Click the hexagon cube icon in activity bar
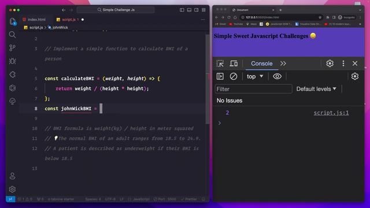Image resolution: width=370 pixels, height=208 pixels. click(x=12, y=88)
